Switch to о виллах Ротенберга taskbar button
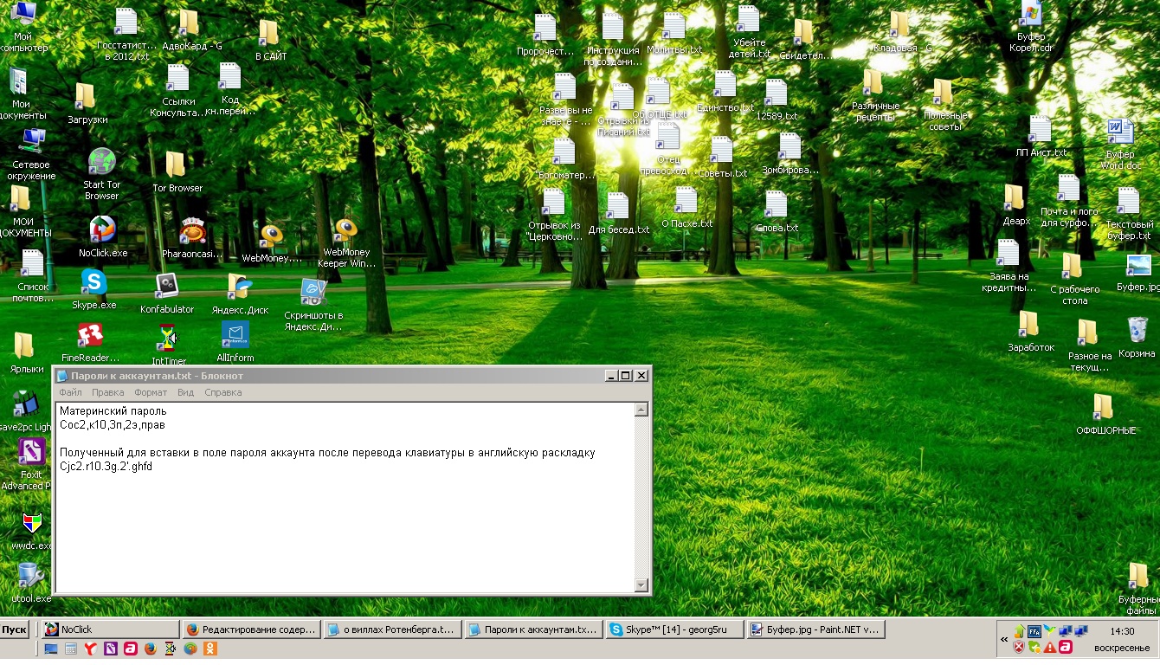 [x=392, y=629]
